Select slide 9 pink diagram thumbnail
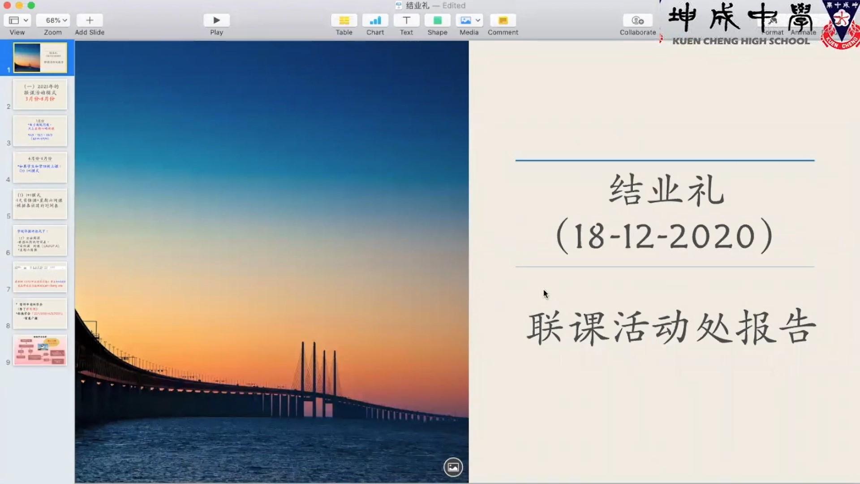860x484 pixels. coord(40,350)
